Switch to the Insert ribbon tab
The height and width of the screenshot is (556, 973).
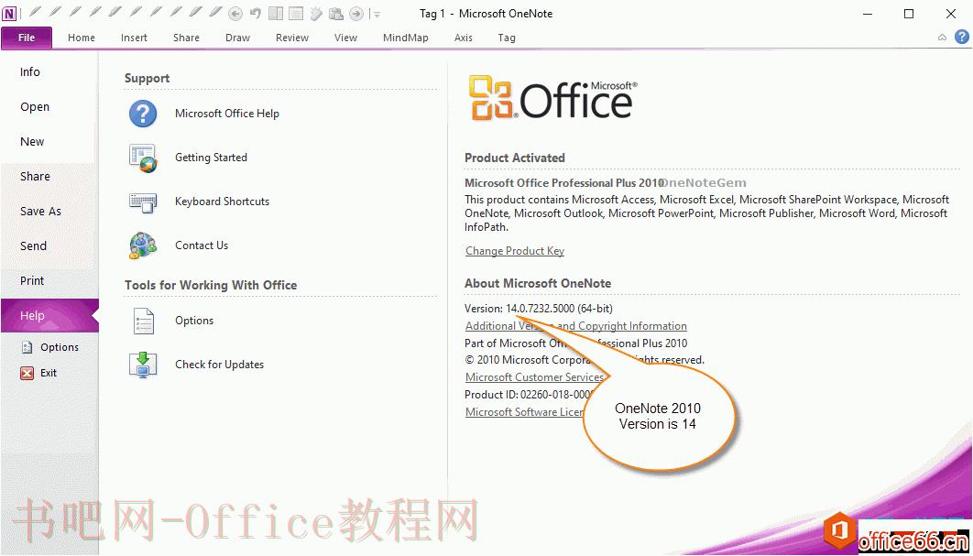coord(134,38)
